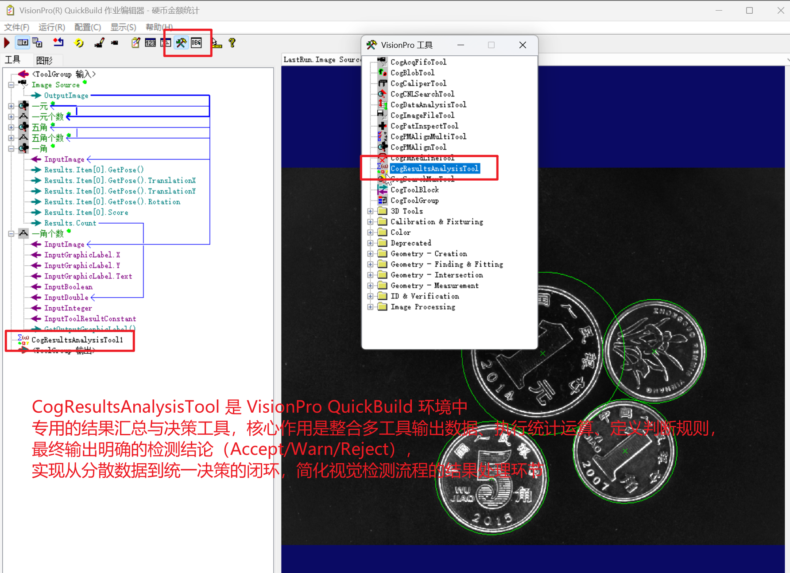Select CogResultsAnalysisTool in the tool list

pos(434,168)
